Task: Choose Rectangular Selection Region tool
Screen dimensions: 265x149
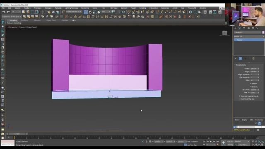Action: [x=32, y=12]
